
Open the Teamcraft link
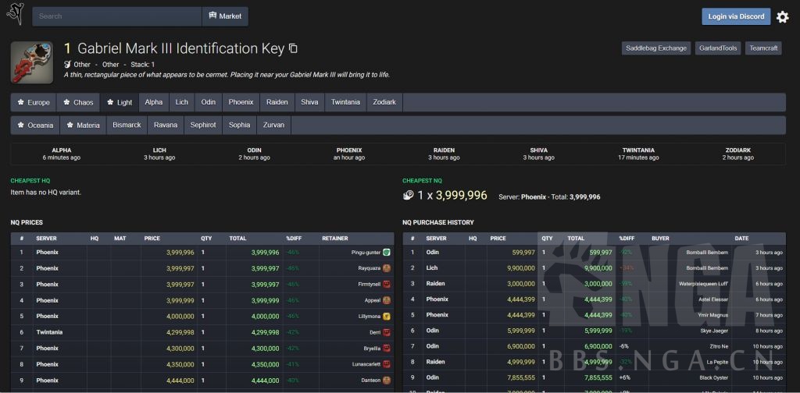(x=764, y=48)
